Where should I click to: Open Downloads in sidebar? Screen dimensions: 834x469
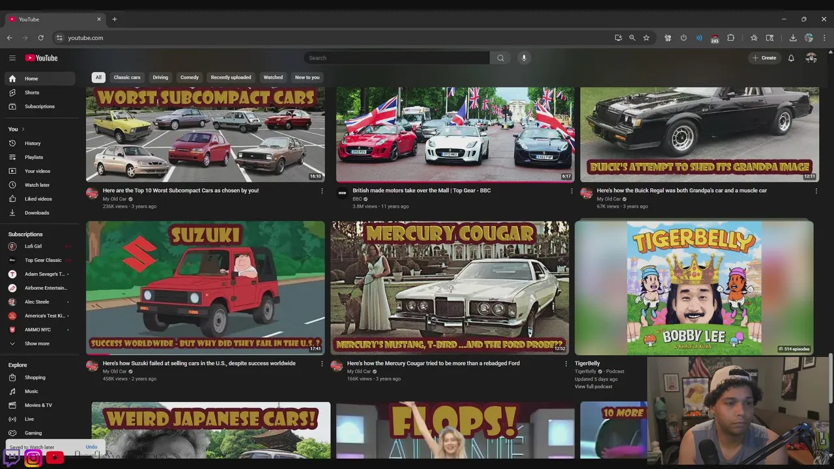point(40,212)
